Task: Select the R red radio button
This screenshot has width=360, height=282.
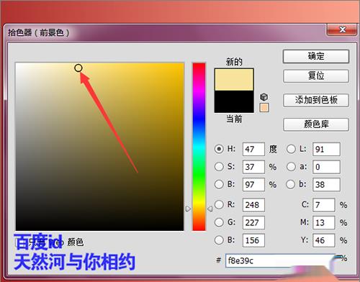Action: click(x=219, y=204)
